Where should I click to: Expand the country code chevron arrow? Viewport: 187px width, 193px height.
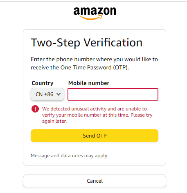(x=59, y=94)
